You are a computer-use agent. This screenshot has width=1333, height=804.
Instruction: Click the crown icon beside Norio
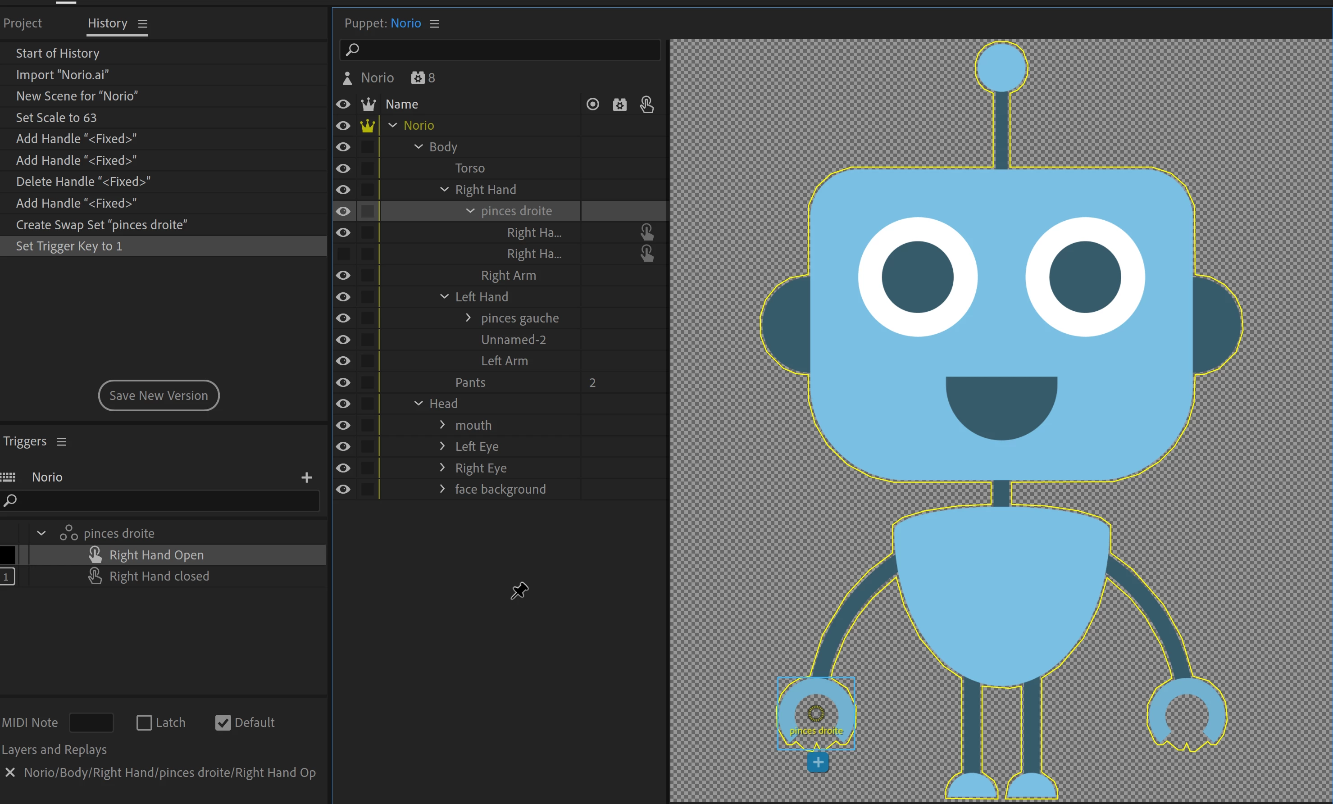(x=367, y=126)
